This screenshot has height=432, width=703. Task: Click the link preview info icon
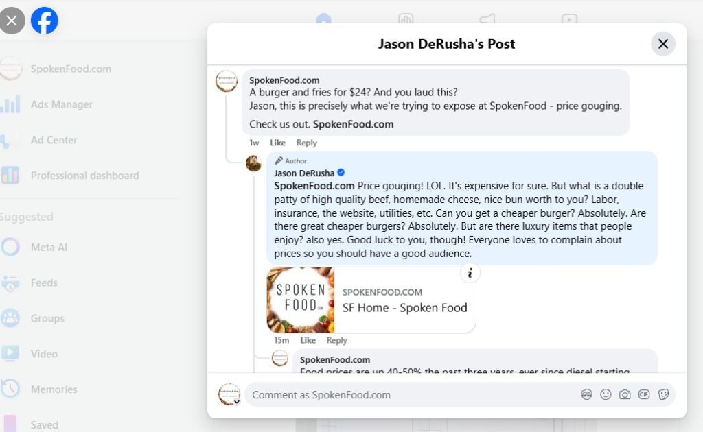tap(470, 273)
